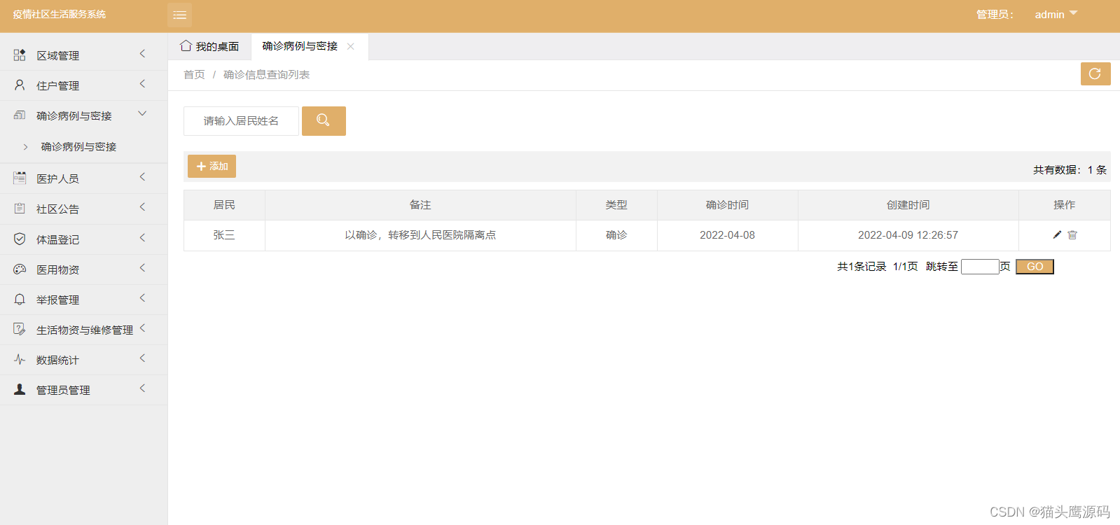
Task: Expand the 医用物资 menu chevron
Action: [143, 268]
